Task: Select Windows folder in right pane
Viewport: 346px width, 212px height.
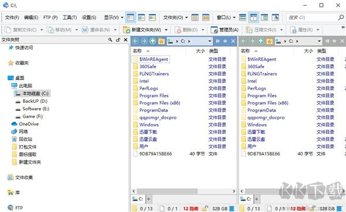Action: tap(254, 125)
